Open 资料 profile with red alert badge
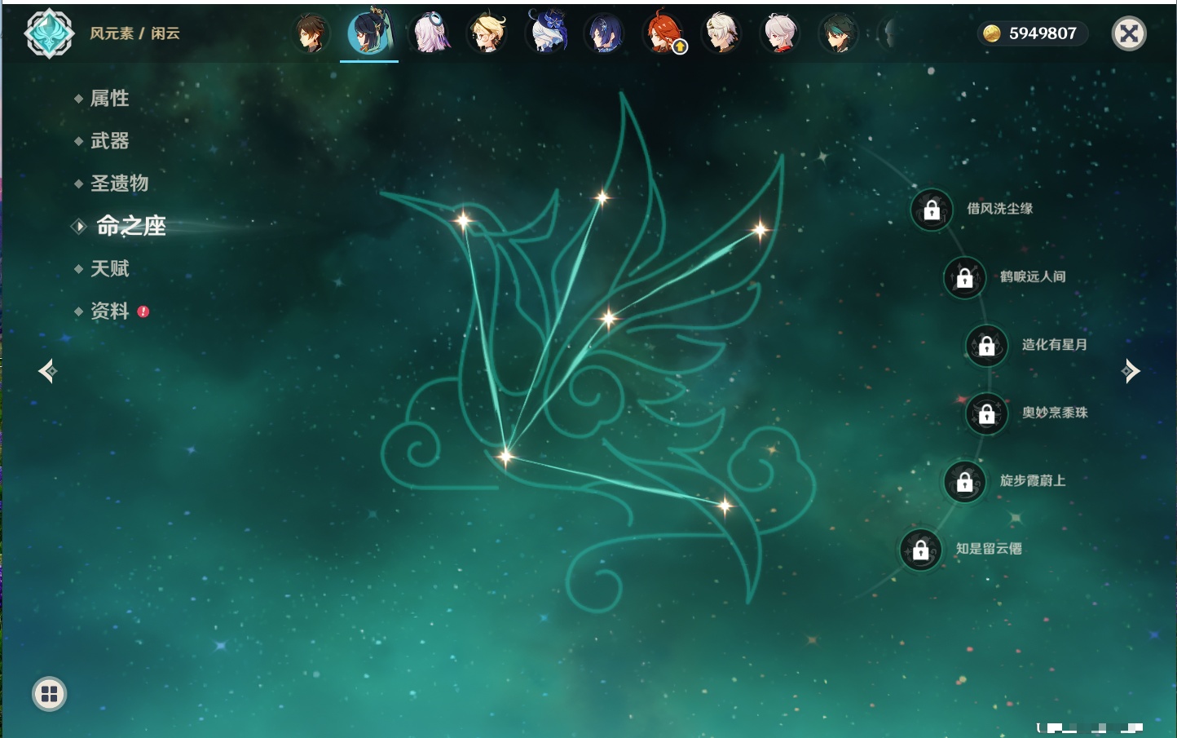This screenshot has height=738, width=1177. click(x=109, y=311)
